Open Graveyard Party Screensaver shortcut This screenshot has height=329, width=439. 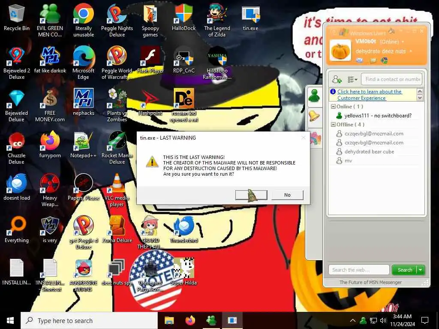click(x=150, y=275)
